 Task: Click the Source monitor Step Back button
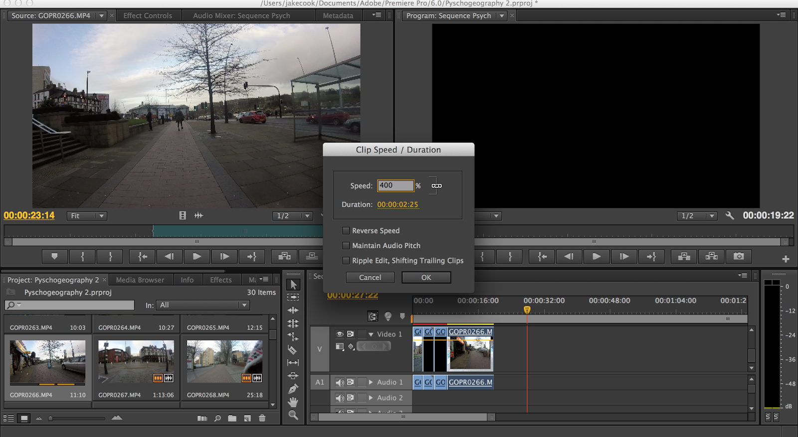(169, 256)
